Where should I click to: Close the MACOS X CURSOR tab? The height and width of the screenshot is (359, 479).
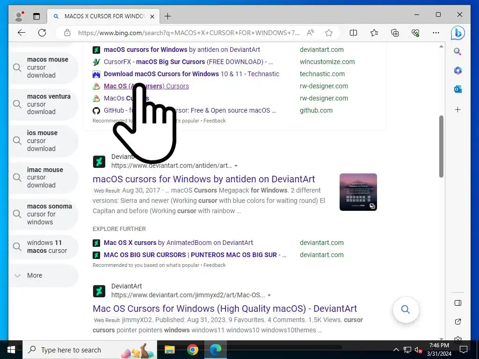pyautogui.click(x=152, y=16)
